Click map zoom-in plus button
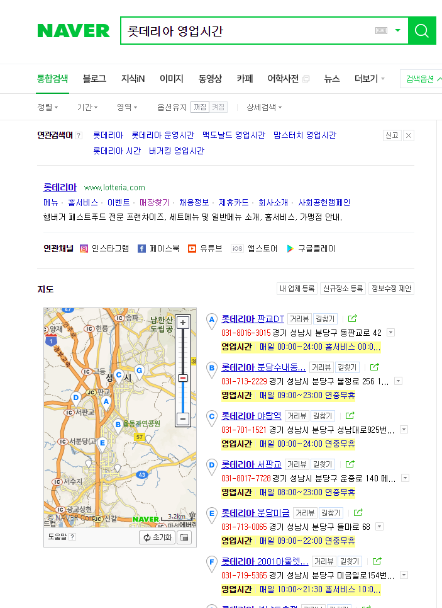This screenshot has width=442, height=608. (x=183, y=322)
